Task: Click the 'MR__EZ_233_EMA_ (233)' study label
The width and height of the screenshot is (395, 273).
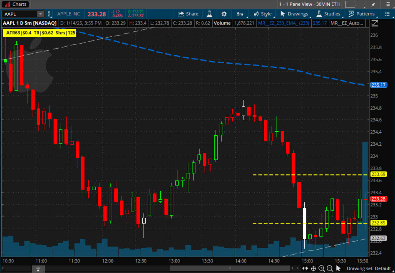Action: click(x=284, y=23)
